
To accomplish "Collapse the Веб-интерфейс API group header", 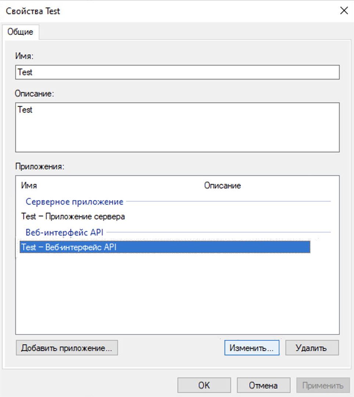I will tap(64, 232).
